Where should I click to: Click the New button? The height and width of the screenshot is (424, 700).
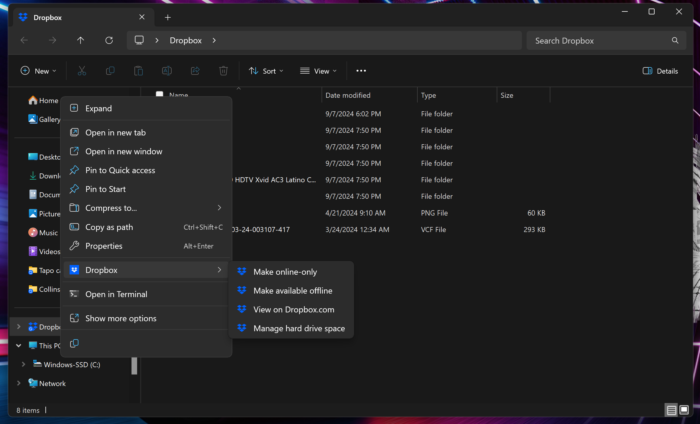click(x=39, y=71)
